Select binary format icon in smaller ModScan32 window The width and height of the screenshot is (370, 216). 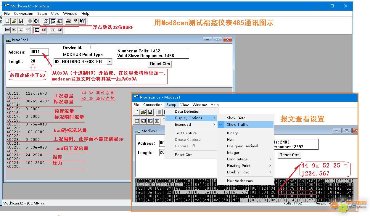[136, 121]
